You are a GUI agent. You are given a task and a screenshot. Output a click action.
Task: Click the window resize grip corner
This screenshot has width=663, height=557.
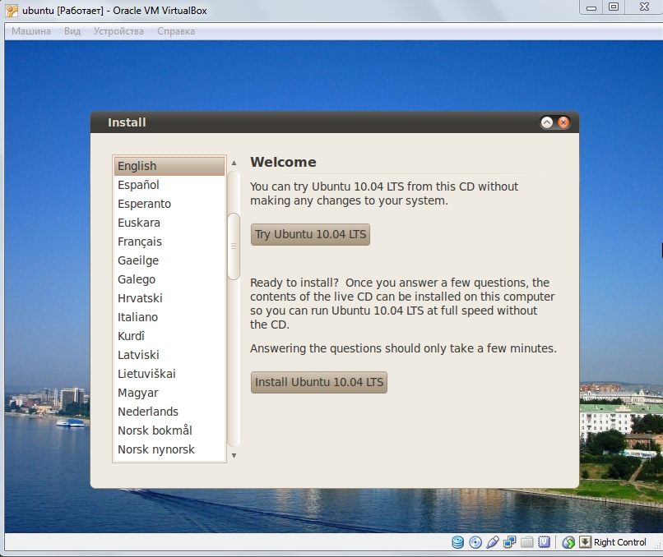pyautogui.click(x=657, y=545)
